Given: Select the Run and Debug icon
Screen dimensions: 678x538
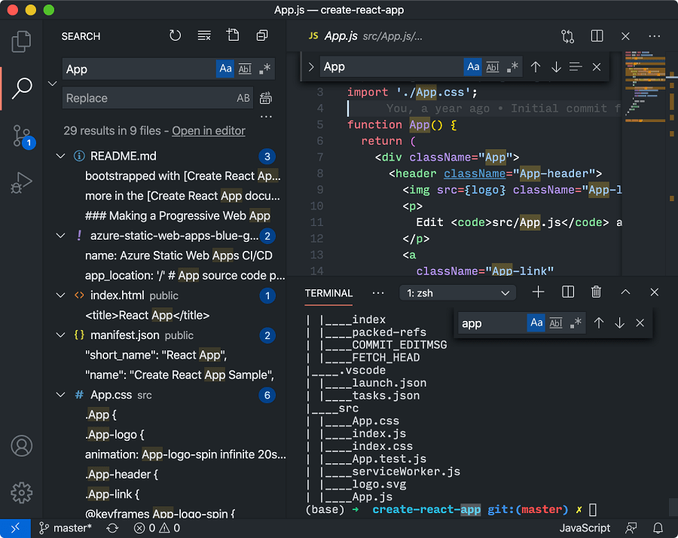Looking at the screenshot, I should (21, 181).
